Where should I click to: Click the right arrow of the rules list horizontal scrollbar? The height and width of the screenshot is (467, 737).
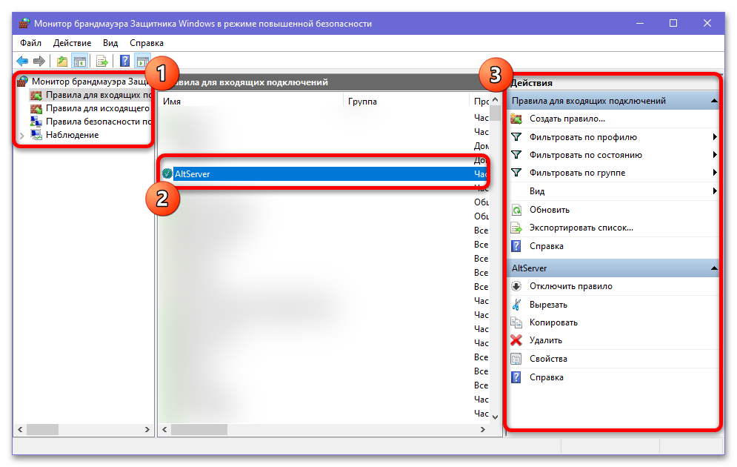click(x=483, y=429)
